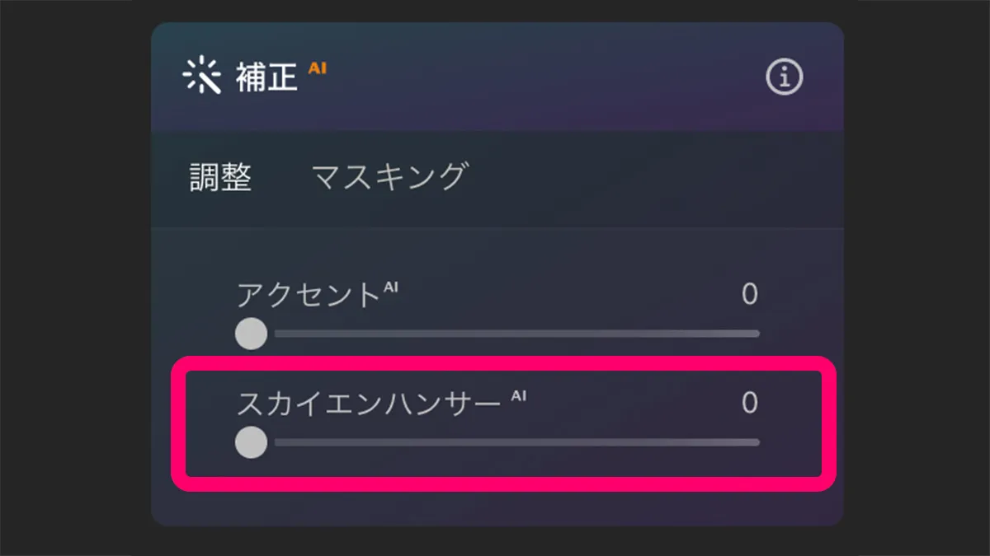Image resolution: width=990 pixels, height=556 pixels.
Task: Click the スカイエンハンサー slider handle
Action: (251, 442)
